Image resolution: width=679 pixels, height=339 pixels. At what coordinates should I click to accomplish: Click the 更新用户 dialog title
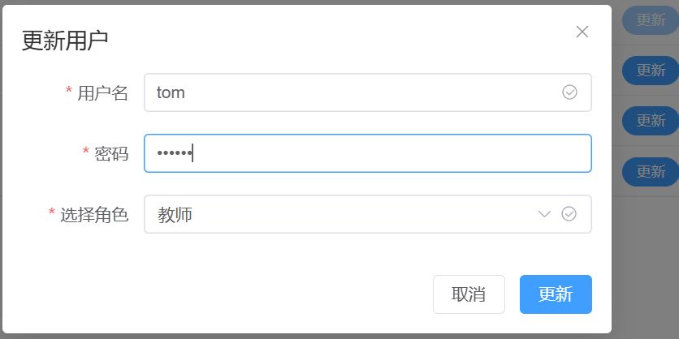65,41
